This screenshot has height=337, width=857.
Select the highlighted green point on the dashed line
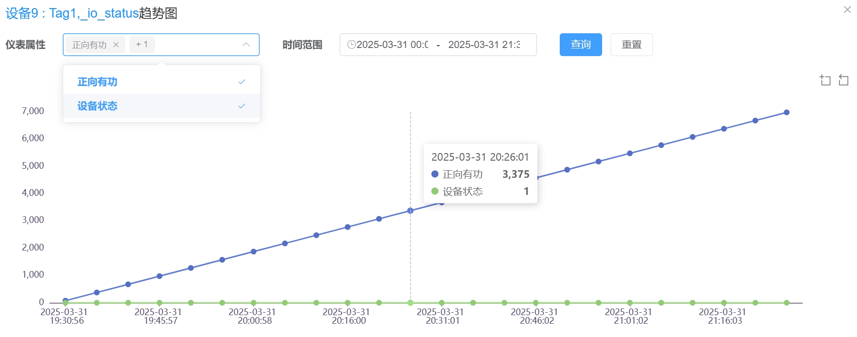(410, 303)
